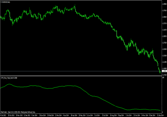Click the current price tag 1.18405
This screenshot has width=167, height=117.
164,72
